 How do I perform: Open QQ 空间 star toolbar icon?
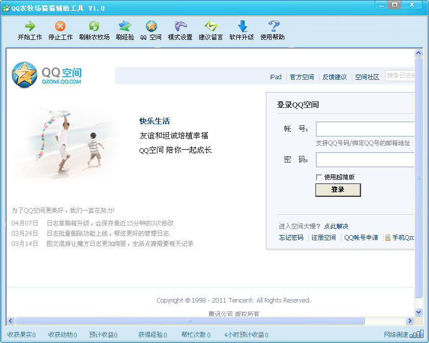tap(151, 26)
